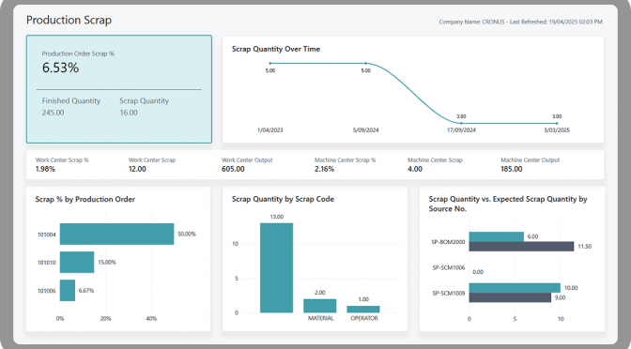Select the 101004 bar in Scrap % chart

(x=116, y=234)
